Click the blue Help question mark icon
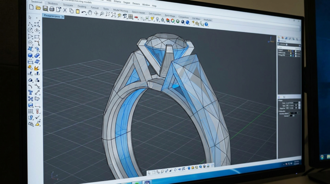This screenshot has width=330, height=184. coord(206,24)
